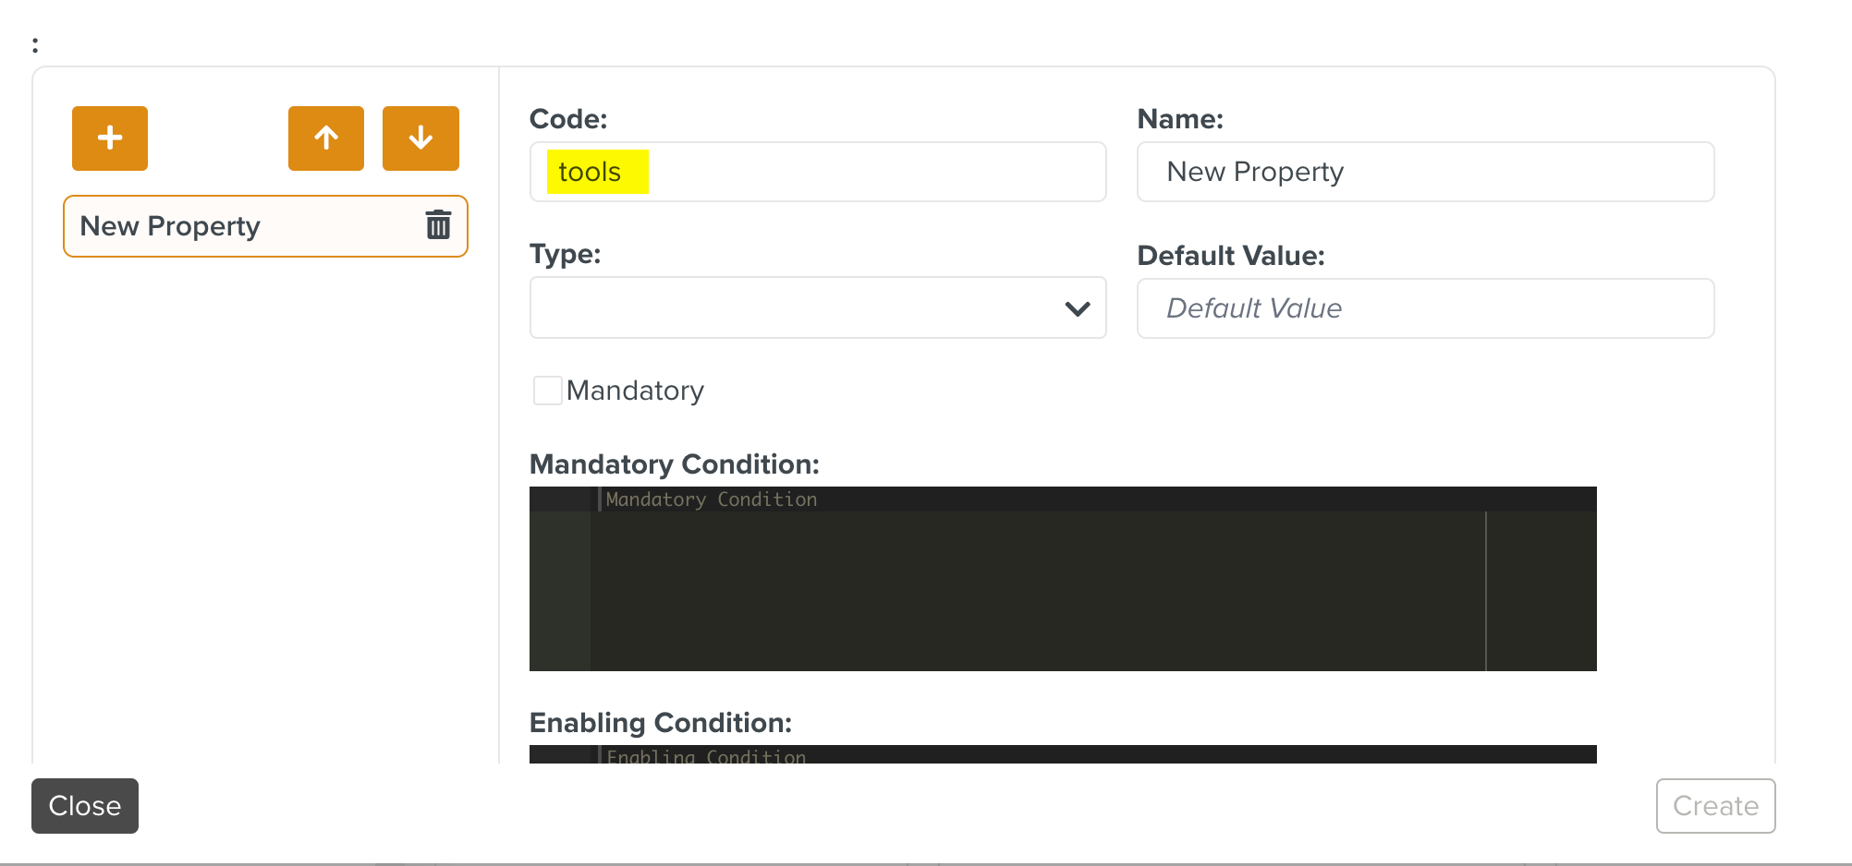Focus the Name field with New Property
The image size is (1852, 866).
click(1424, 173)
